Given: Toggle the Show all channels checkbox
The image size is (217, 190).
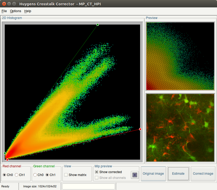Looking at the screenshot, I should (97, 178).
